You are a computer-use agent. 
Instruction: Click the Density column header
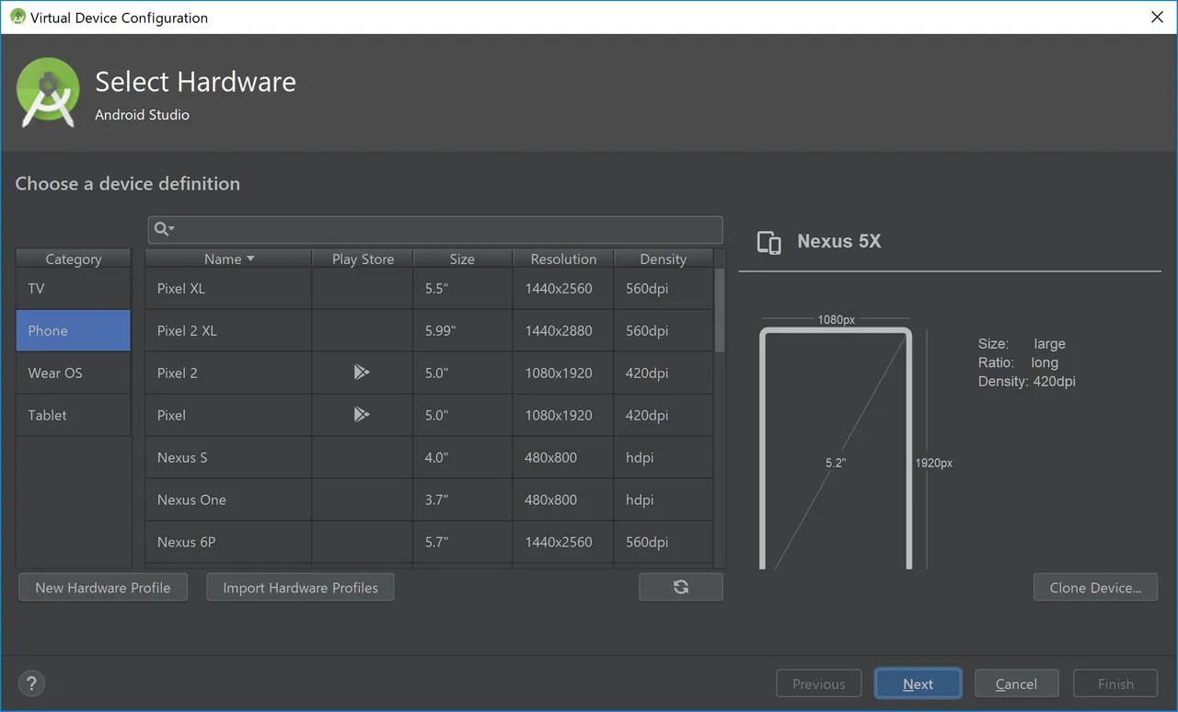tap(663, 258)
